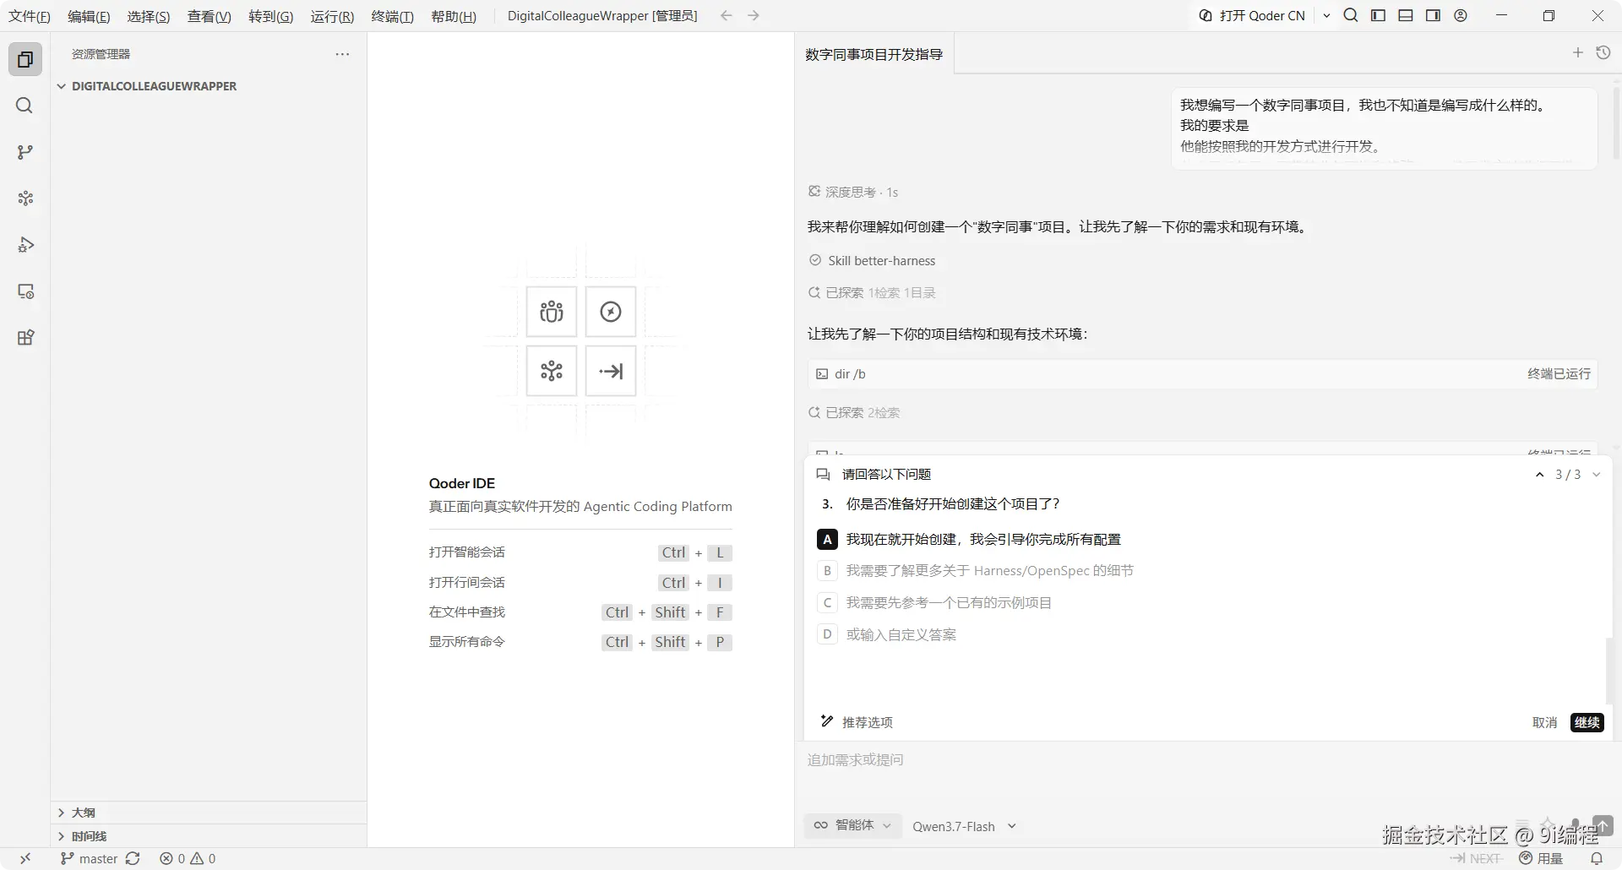The image size is (1622, 870).
Task: Toggle the secondary sidebar layout icon
Action: point(1433,15)
